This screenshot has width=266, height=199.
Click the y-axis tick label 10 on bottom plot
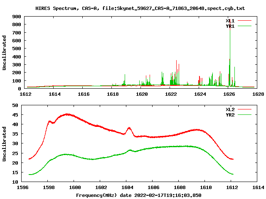click(15, 182)
